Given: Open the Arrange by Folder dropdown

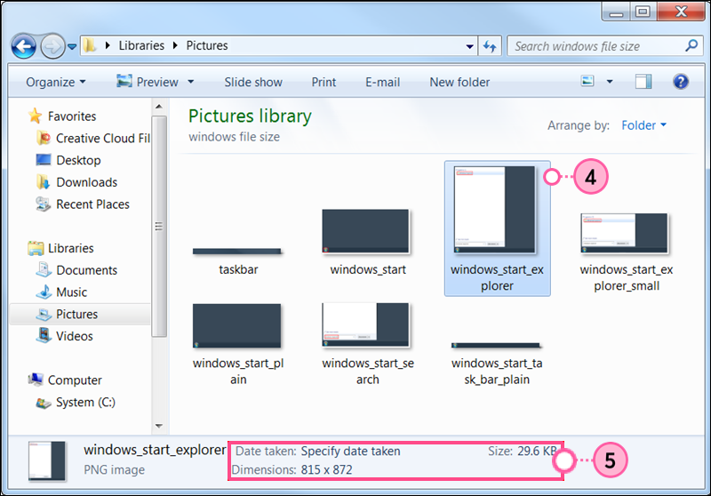Looking at the screenshot, I should 643,125.
